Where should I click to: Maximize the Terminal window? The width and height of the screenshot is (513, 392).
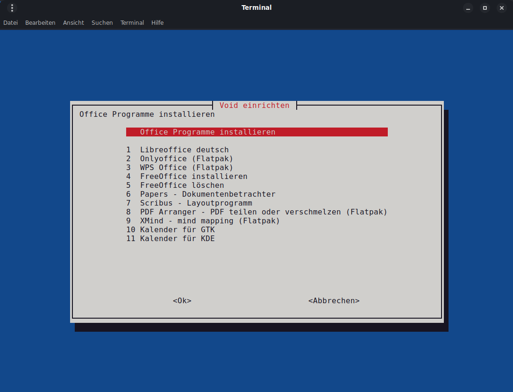click(x=485, y=8)
